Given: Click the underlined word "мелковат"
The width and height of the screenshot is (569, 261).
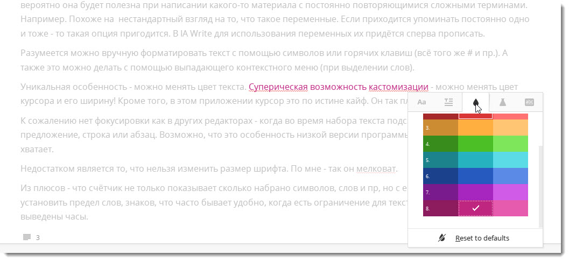Looking at the screenshot, I should click(377, 169).
